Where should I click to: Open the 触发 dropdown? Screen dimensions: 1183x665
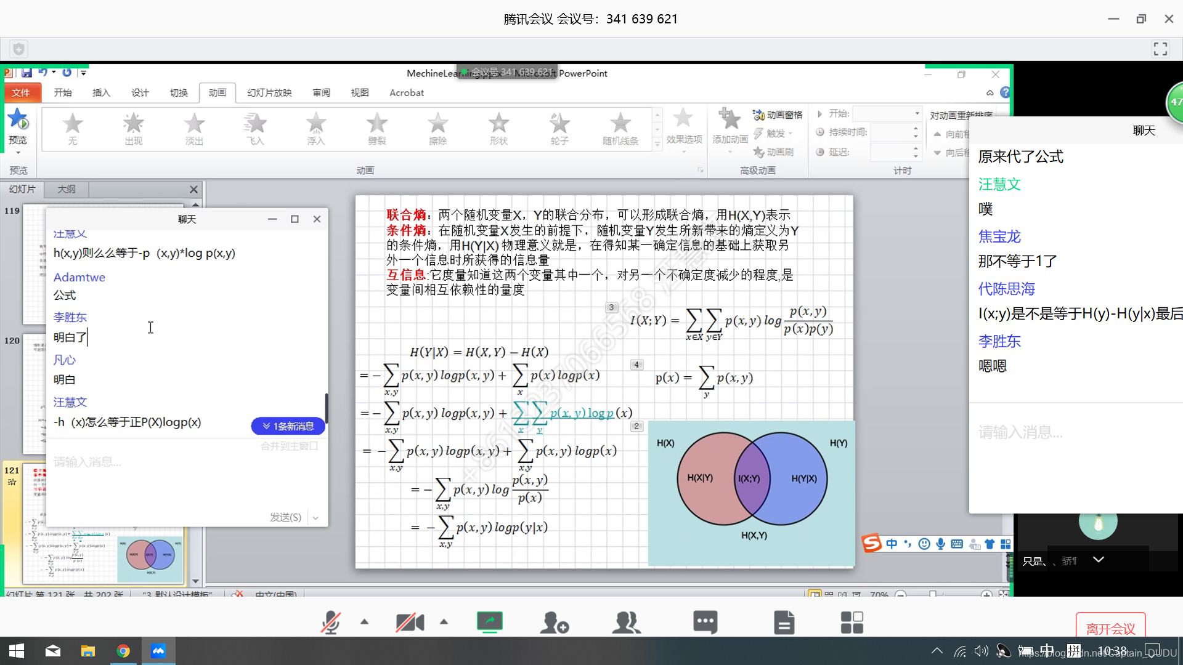pyautogui.click(x=773, y=134)
